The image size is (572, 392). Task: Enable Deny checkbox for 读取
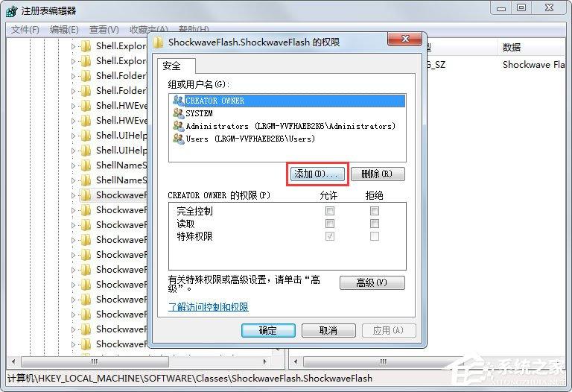click(375, 224)
